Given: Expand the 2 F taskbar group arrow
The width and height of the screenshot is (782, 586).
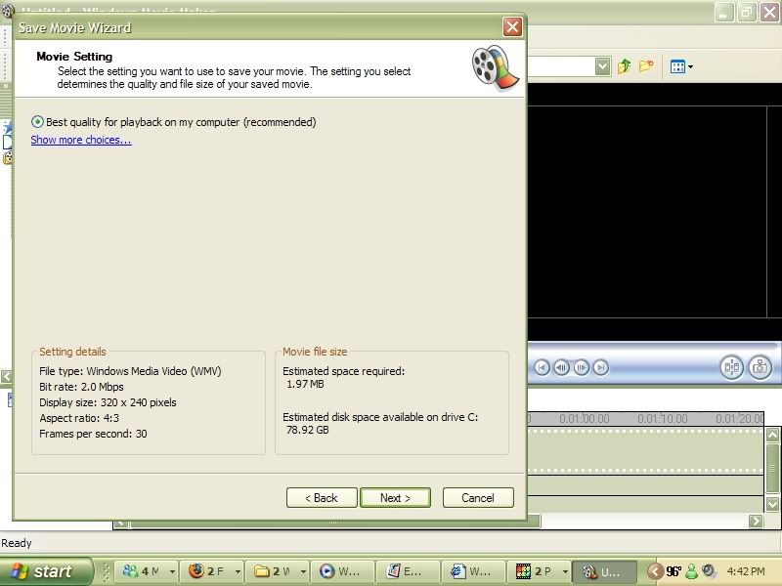Looking at the screenshot, I should point(238,571).
